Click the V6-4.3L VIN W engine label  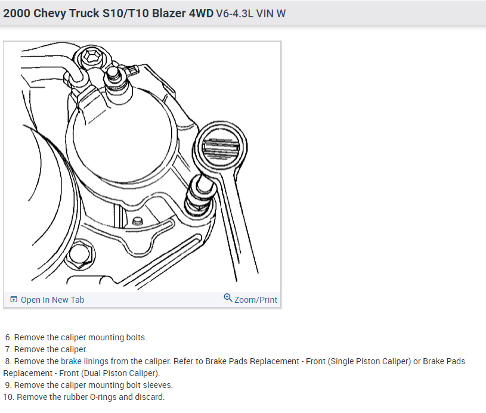(250, 14)
